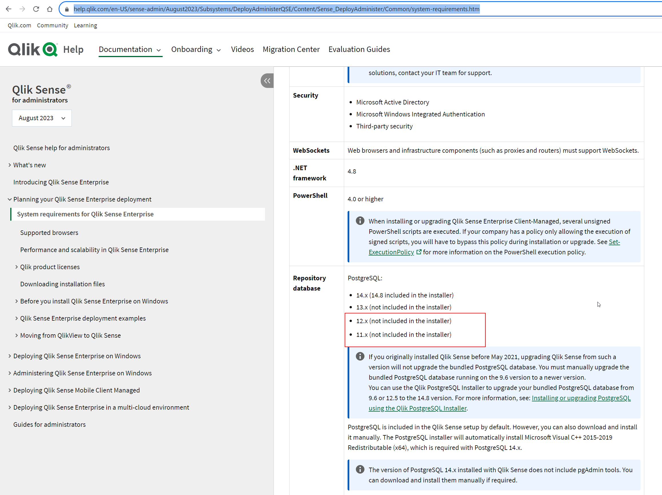Collapse sidebar with double-chevron button

point(267,81)
